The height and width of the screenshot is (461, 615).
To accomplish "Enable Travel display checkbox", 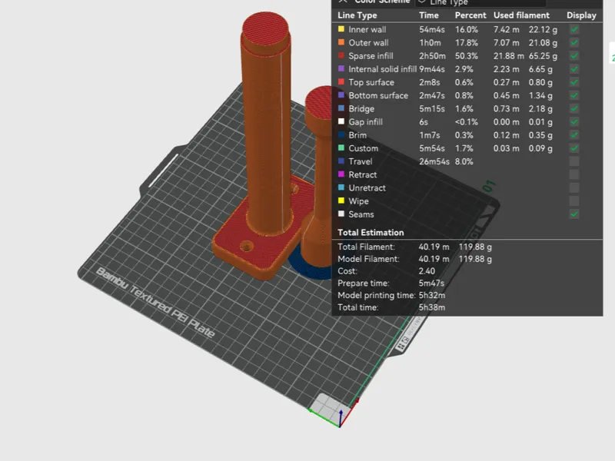I will tap(573, 161).
